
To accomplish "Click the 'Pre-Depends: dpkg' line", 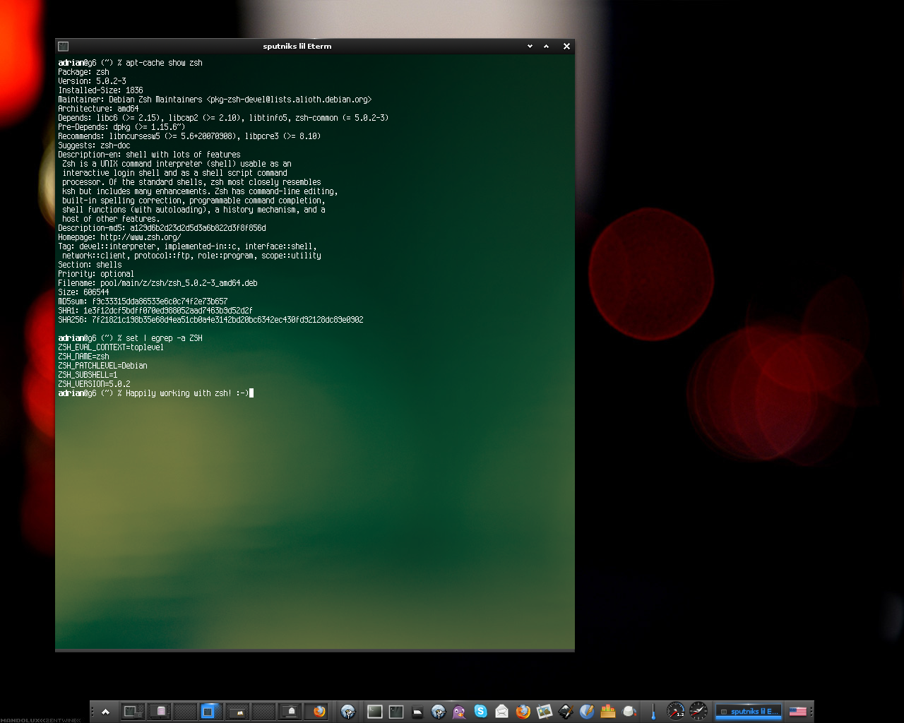I will [x=121, y=127].
